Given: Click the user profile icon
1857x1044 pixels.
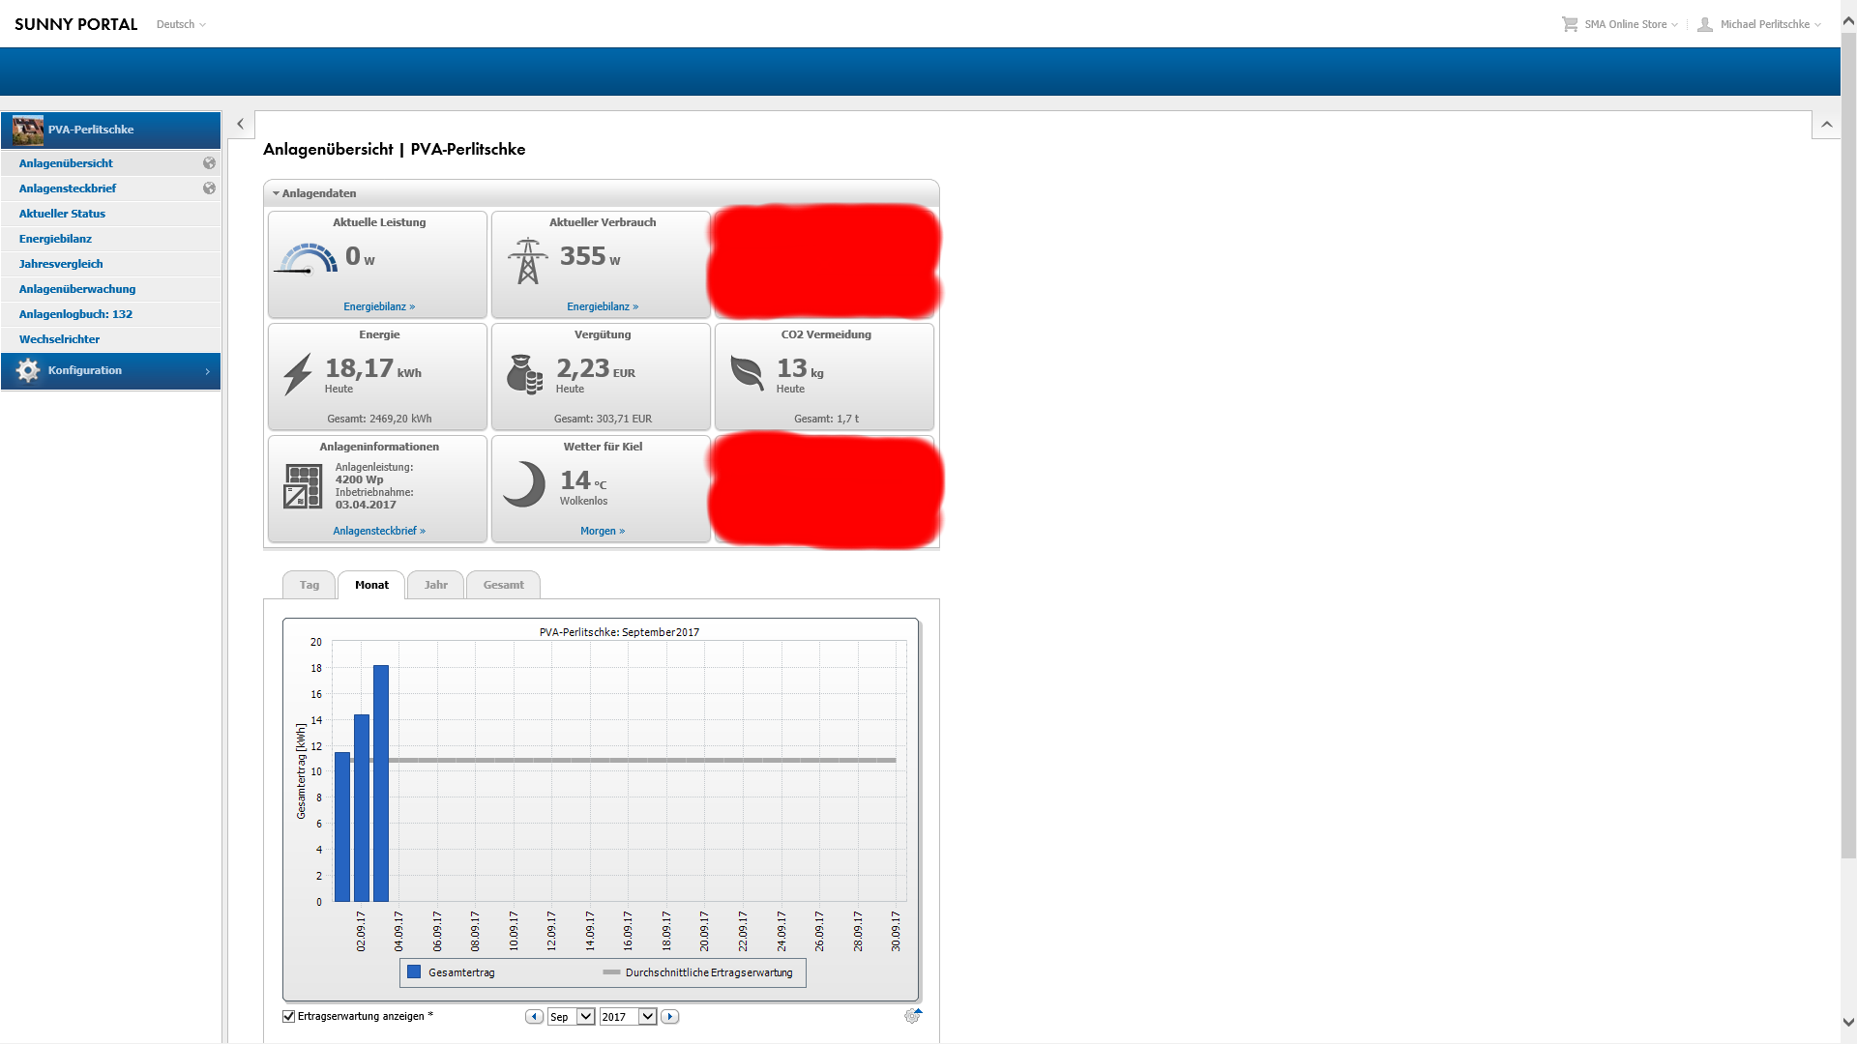Looking at the screenshot, I should pyautogui.click(x=1705, y=24).
